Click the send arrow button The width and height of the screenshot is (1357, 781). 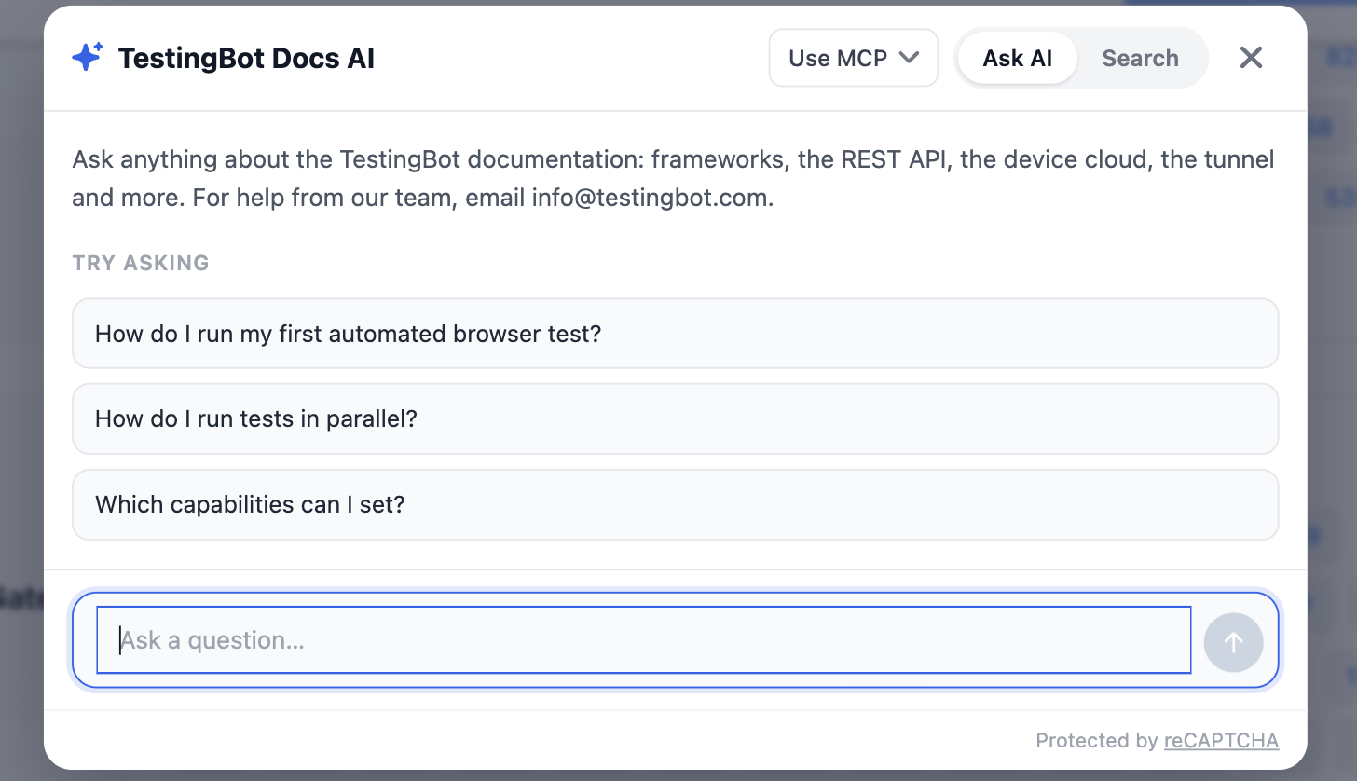(x=1233, y=641)
